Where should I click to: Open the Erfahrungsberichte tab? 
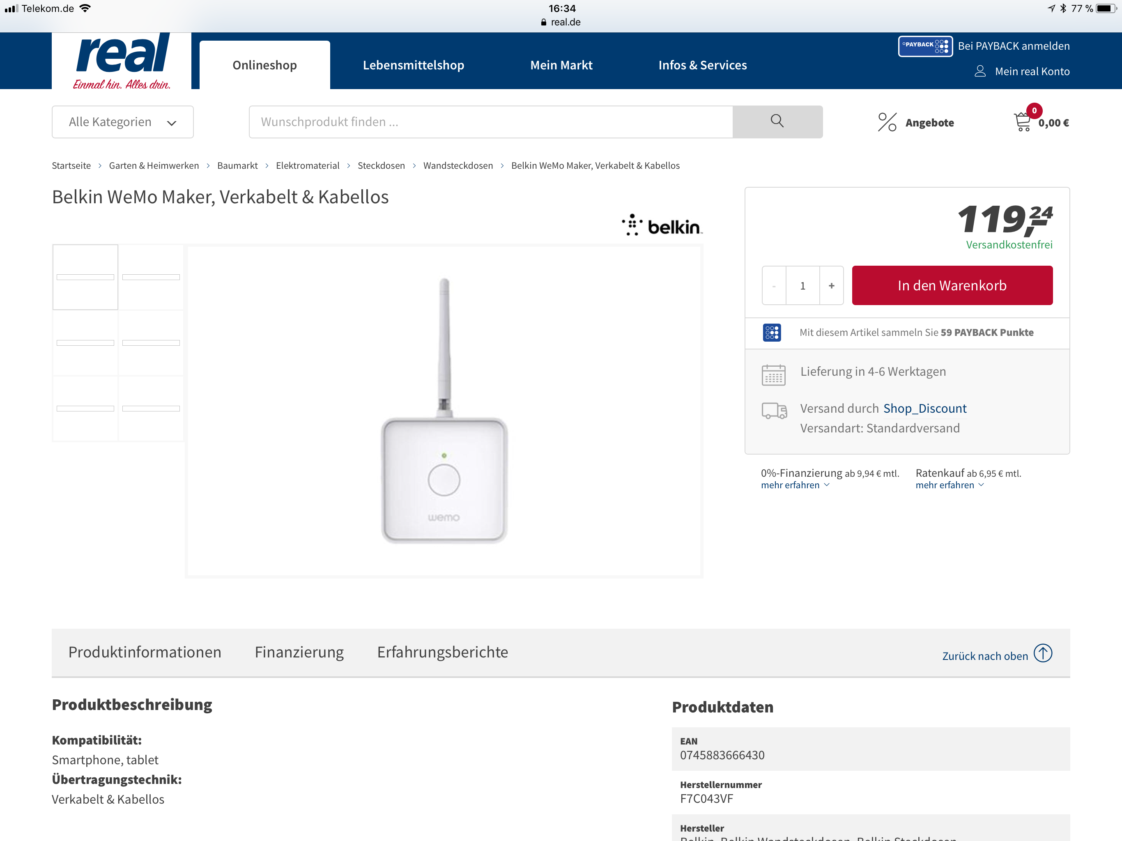[x=442, y=652]
